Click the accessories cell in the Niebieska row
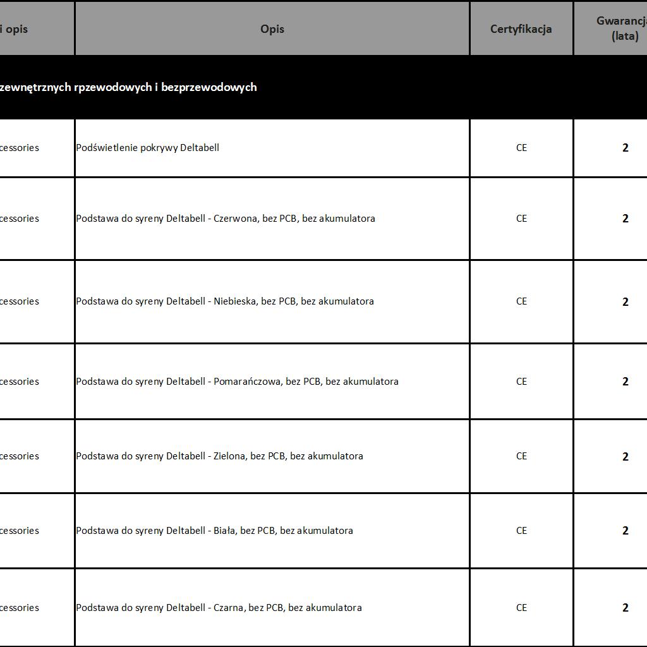Screen dimensions: 647x647 pyautogui.click(x=37, y=301)
